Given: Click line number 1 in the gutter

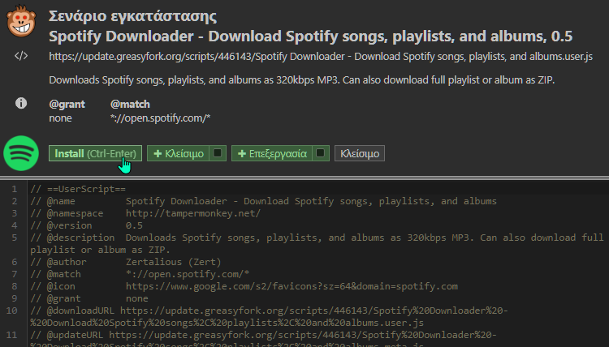Looking at the screenshot, I should 15,189.
